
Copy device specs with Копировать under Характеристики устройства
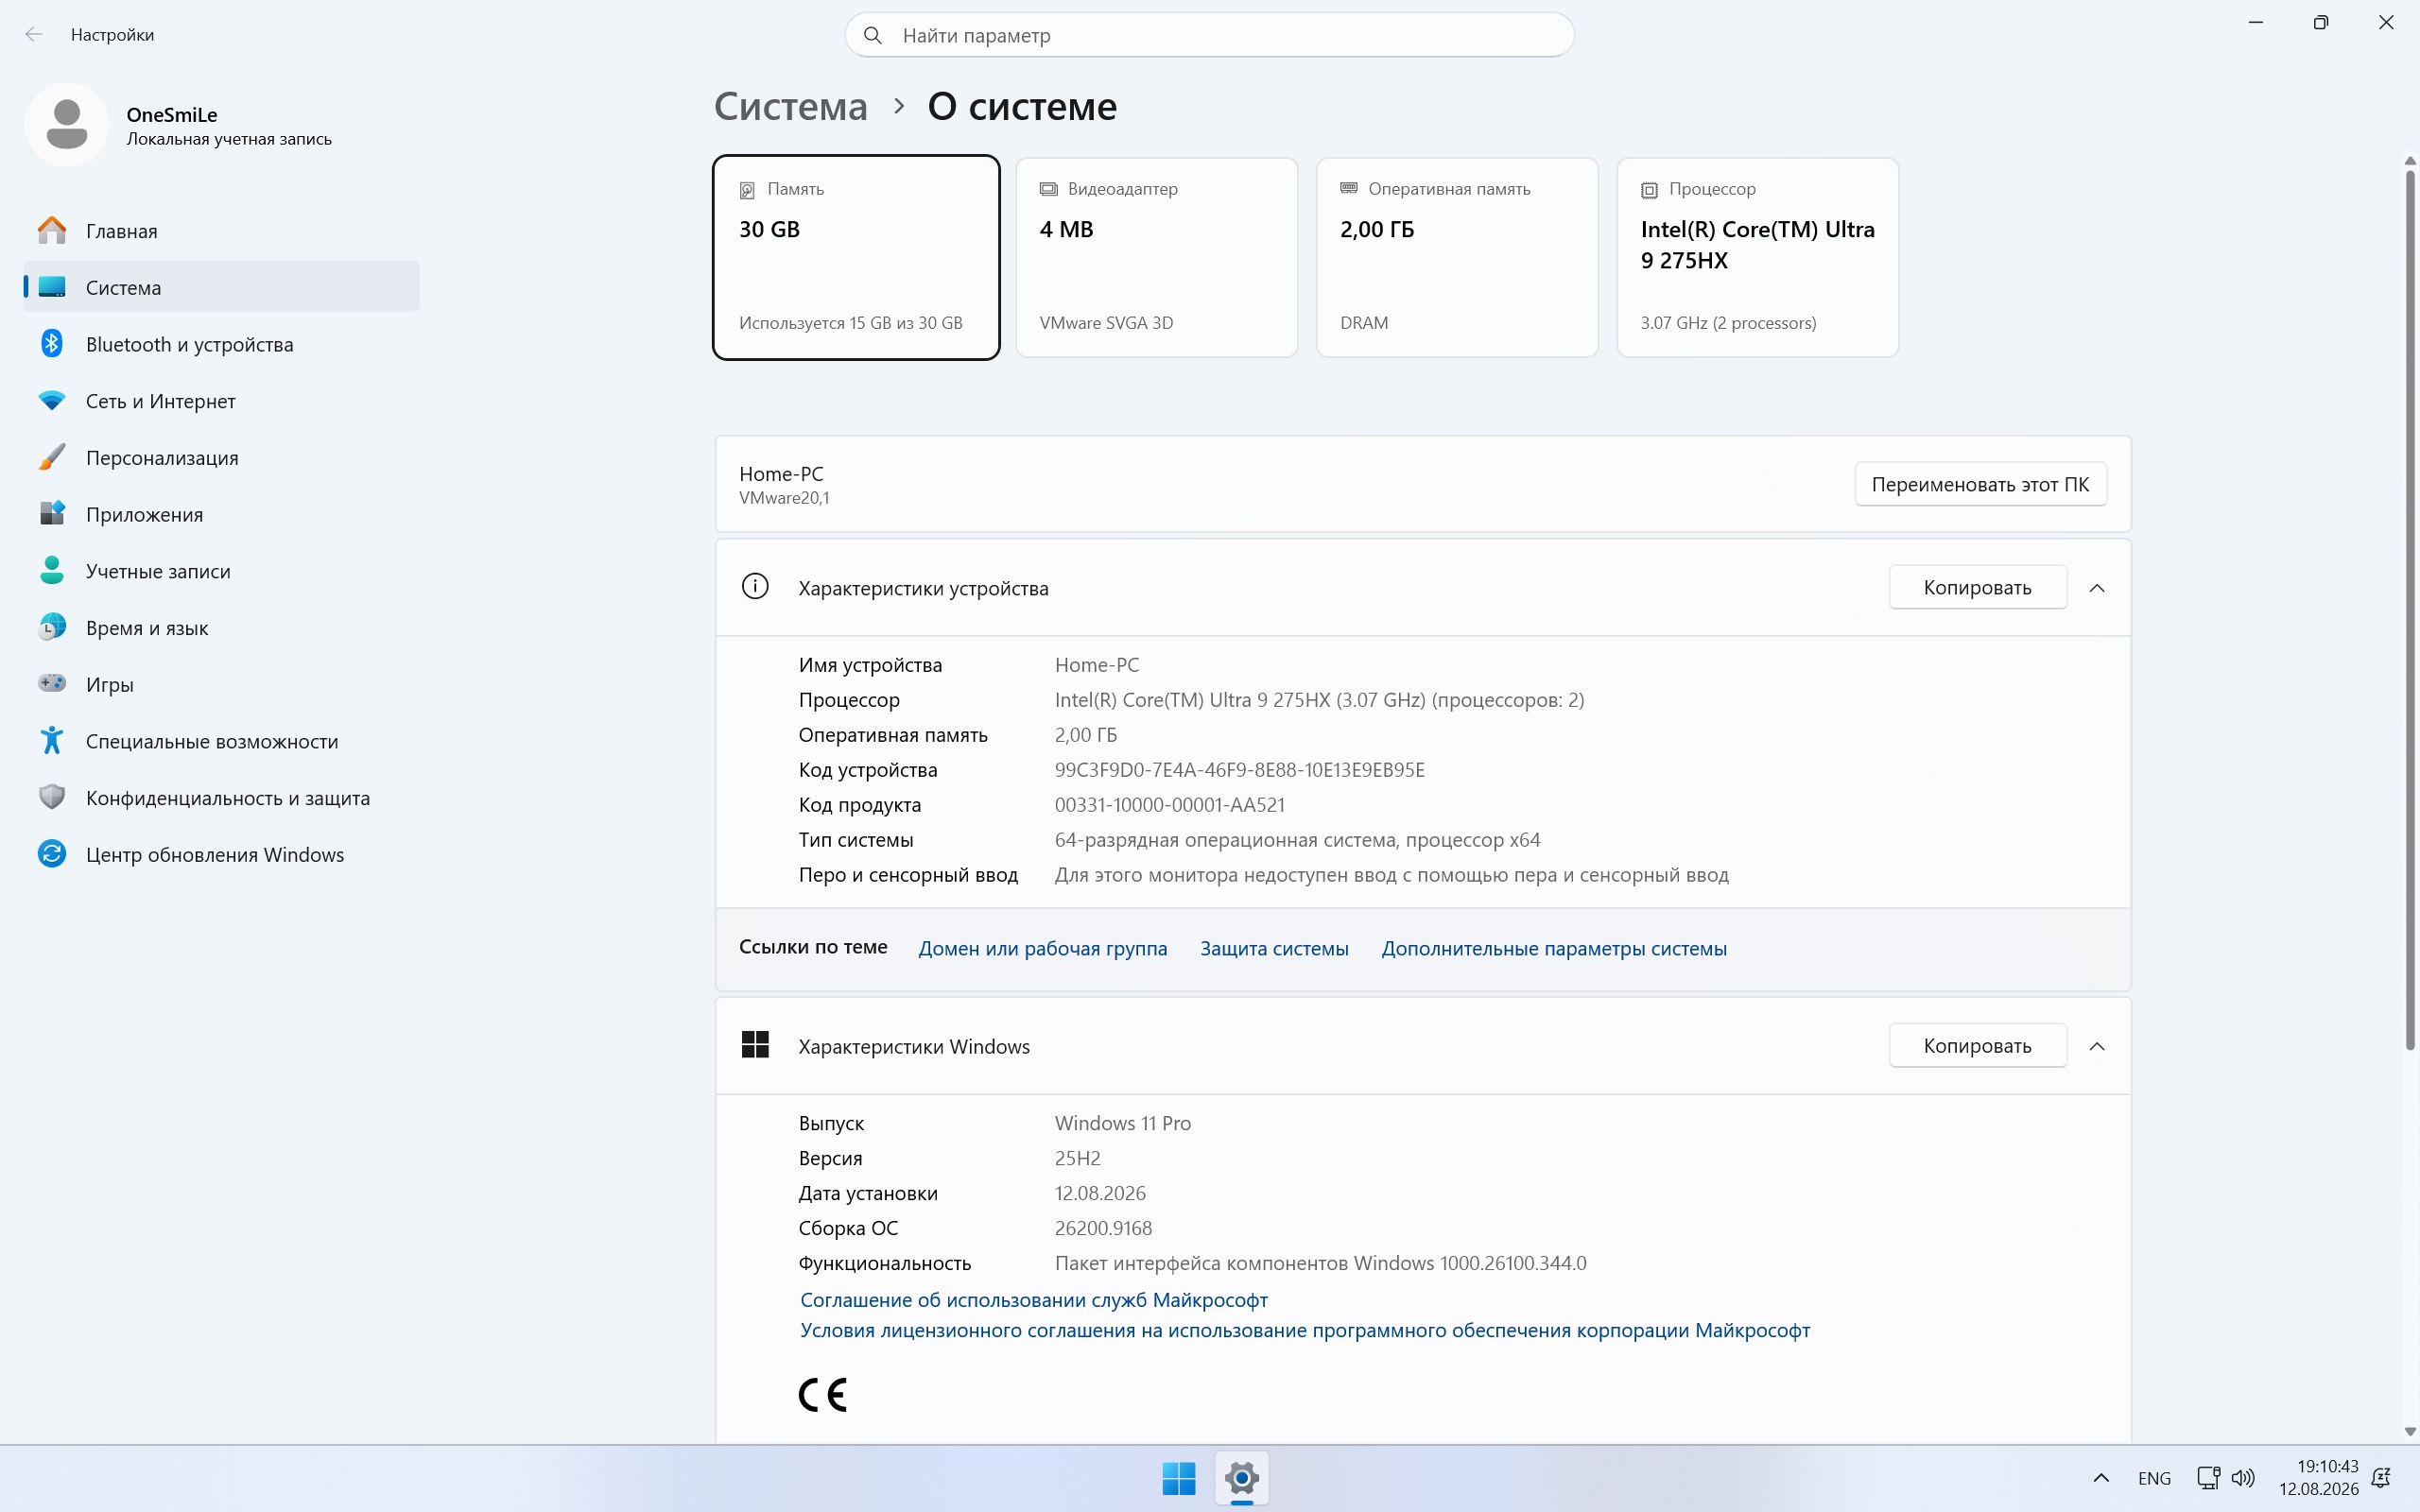[1977, 587]
